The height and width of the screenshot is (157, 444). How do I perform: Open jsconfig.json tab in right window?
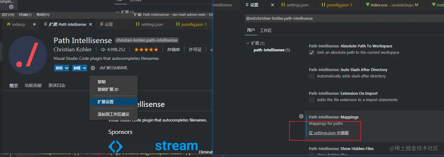click(337, 5)
